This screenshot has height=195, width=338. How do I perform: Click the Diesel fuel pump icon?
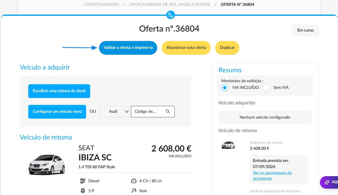pos(83,181)
